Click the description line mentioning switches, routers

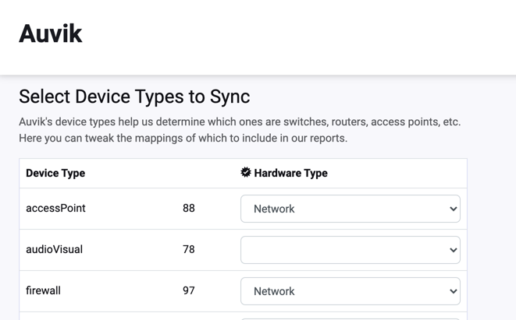[240, 121]
